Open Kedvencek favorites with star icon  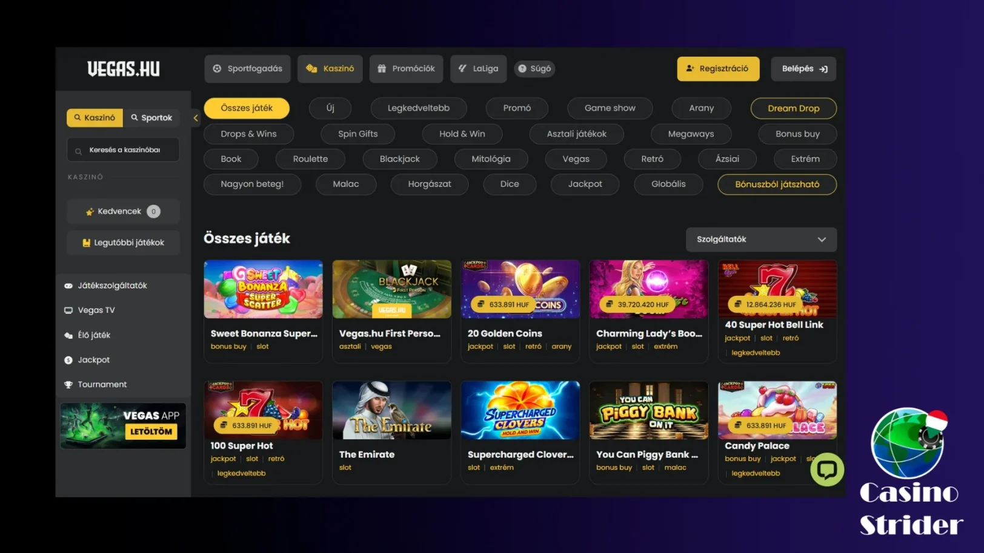pyautogui.click(x=123, y=211)
